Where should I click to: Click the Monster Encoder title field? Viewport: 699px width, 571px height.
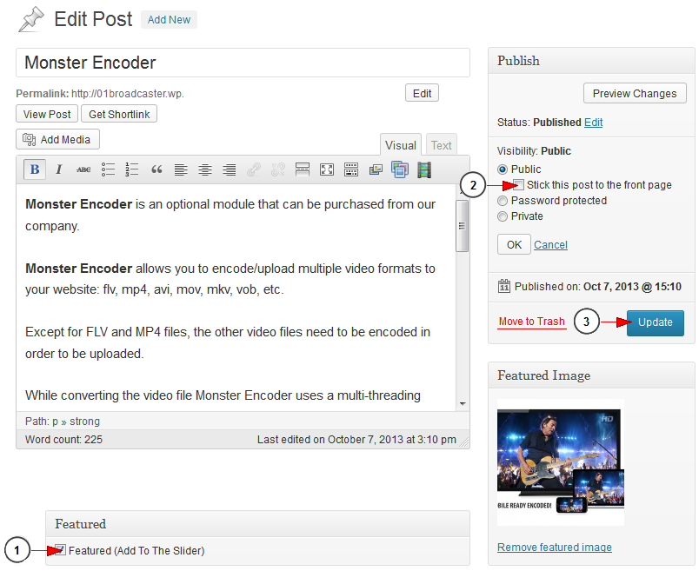(x=243, y=63)
